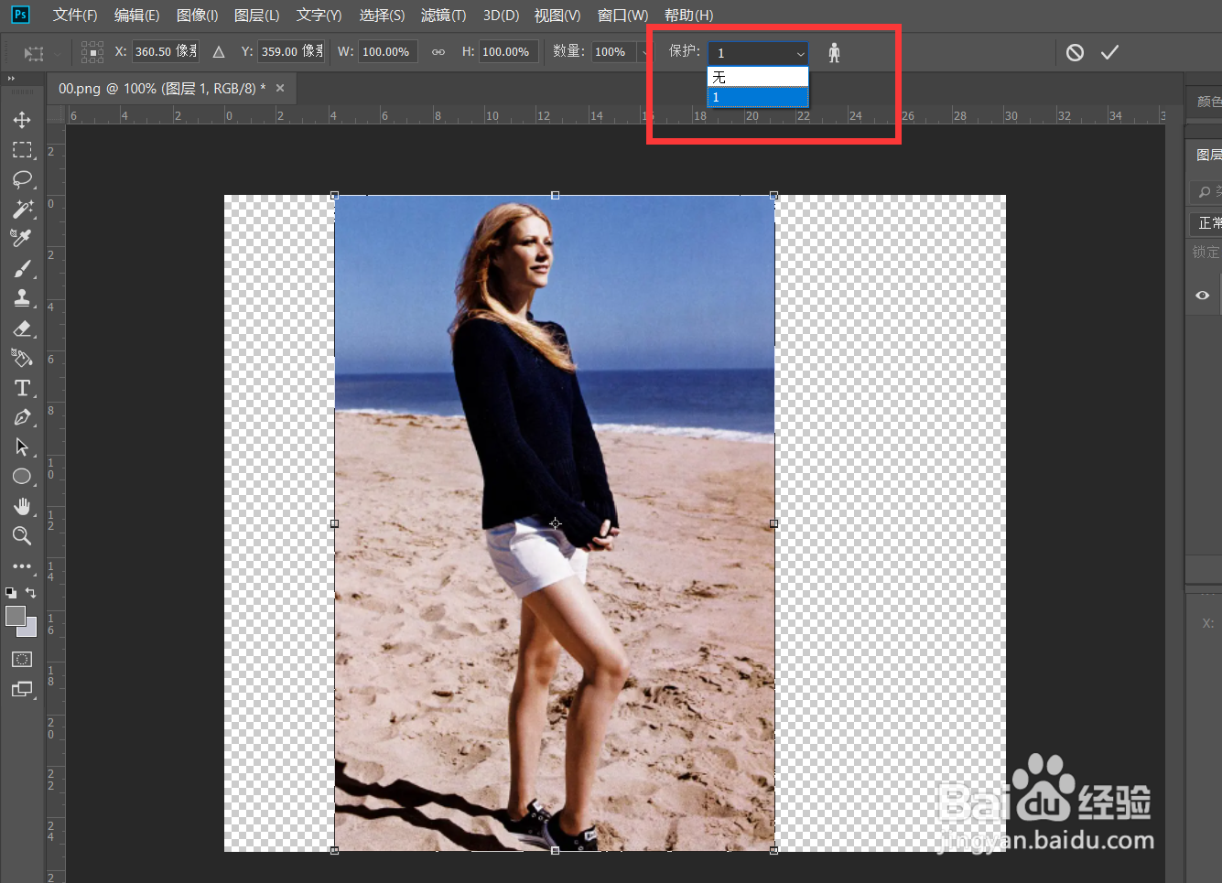
Task: Select the Horizontal Type tool
Action: tap(22, 388)
